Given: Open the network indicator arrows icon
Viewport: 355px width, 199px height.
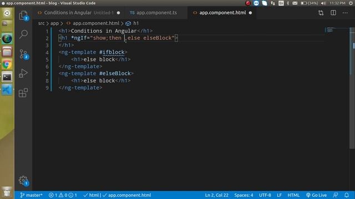Looking at the screenshot, I should click(273, 3).
